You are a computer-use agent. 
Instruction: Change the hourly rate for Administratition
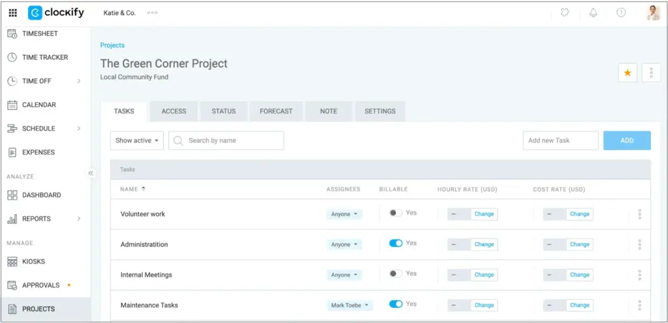point(484,245)
